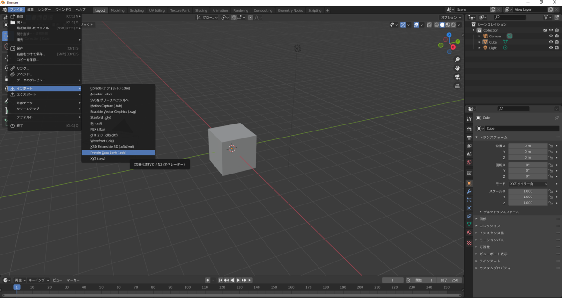Open the エクスポート submenu
The height and width of the screenshot is (298, 562).
(x=45, y=94)
